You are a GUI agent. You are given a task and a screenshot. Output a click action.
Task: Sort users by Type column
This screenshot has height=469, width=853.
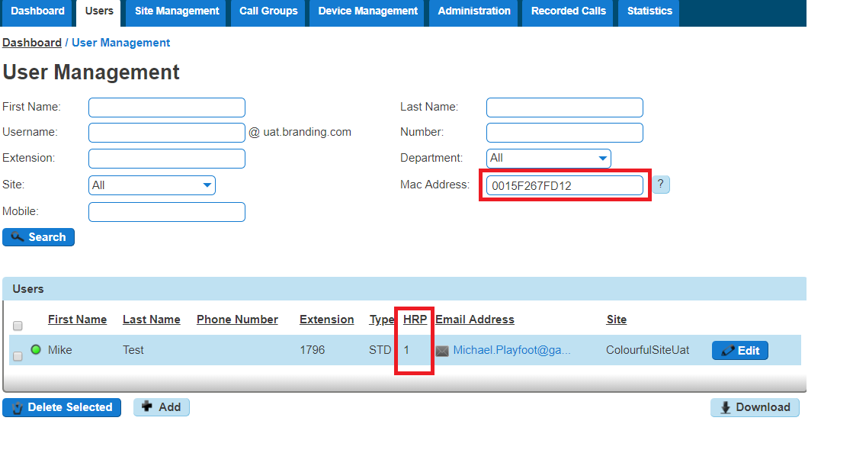click(382, 320)
